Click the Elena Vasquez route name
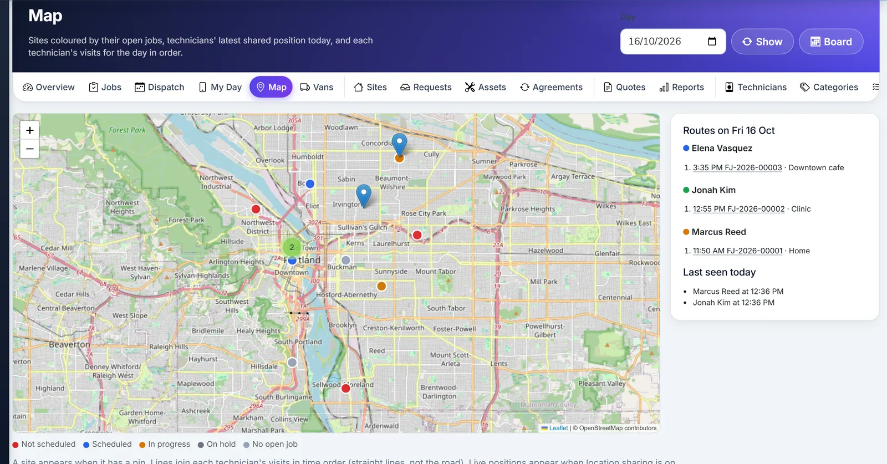Image resolution: width=887 pixels, height=464 pixels. [722, 148]
